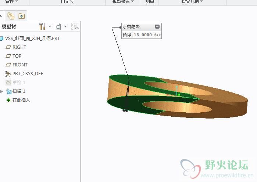
Task: Open the Folder Browser navigator tab
Action: pyautogui.click(x=11, y=16)
